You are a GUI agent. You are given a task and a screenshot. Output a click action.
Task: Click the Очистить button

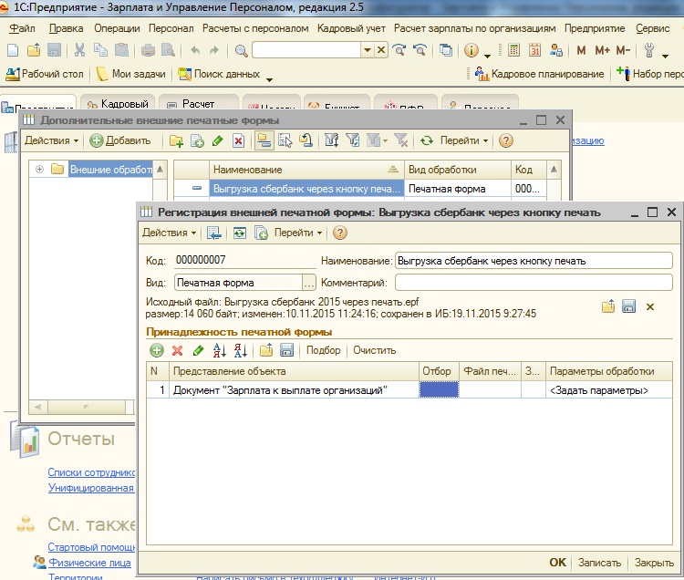375,350
